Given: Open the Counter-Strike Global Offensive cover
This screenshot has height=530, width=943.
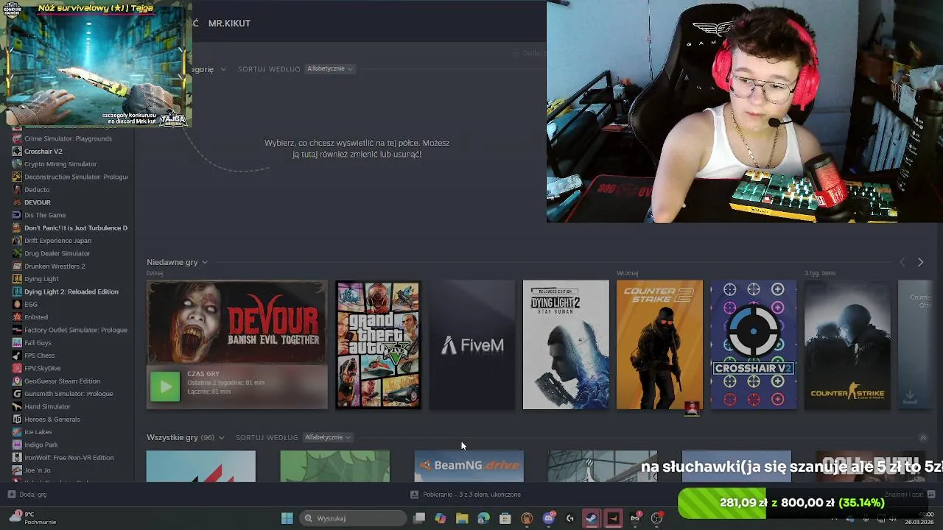Looking at the screenshot, I should 847,344.
